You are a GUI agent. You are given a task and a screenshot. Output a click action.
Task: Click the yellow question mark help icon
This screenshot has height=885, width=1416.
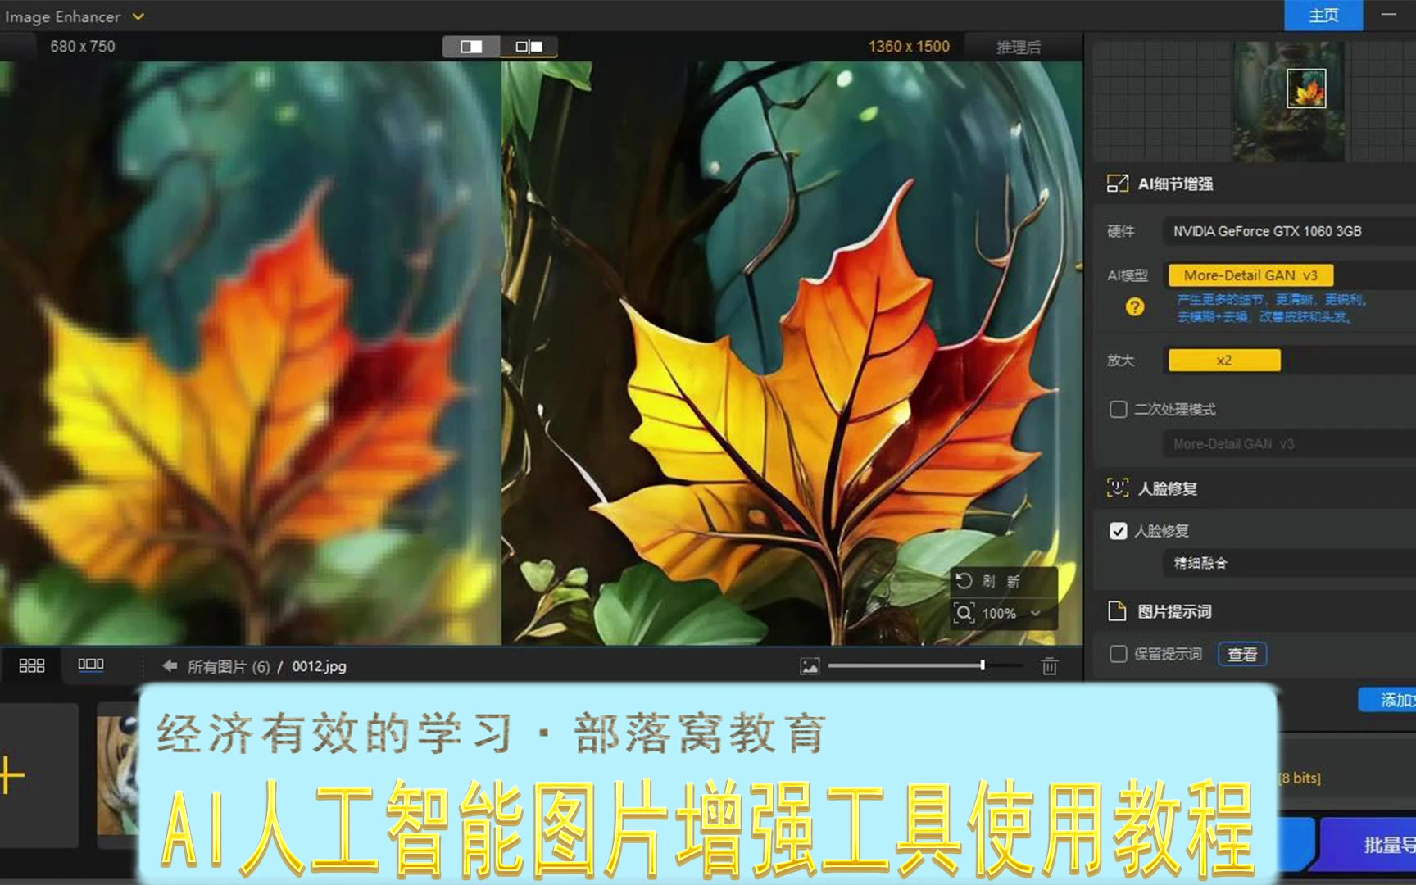pyautogui.click(x=1134, y=307)
